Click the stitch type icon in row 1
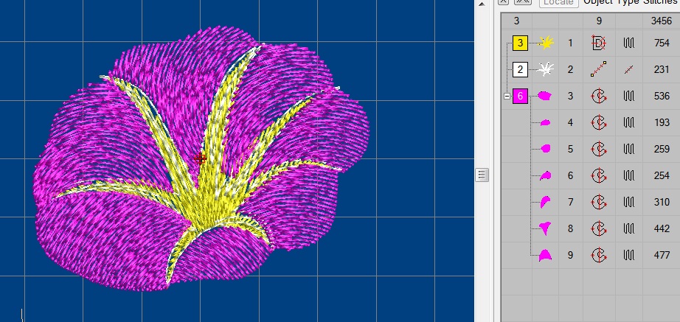This screenshot has width=680, height=322. 629,43
